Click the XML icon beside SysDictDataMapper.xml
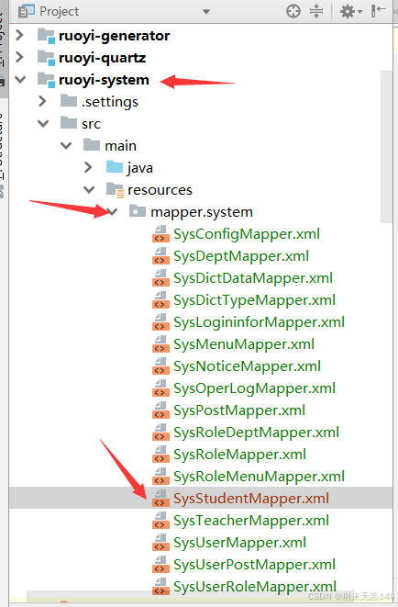This screenshot has width=398, height=607. tap(160, 278)
